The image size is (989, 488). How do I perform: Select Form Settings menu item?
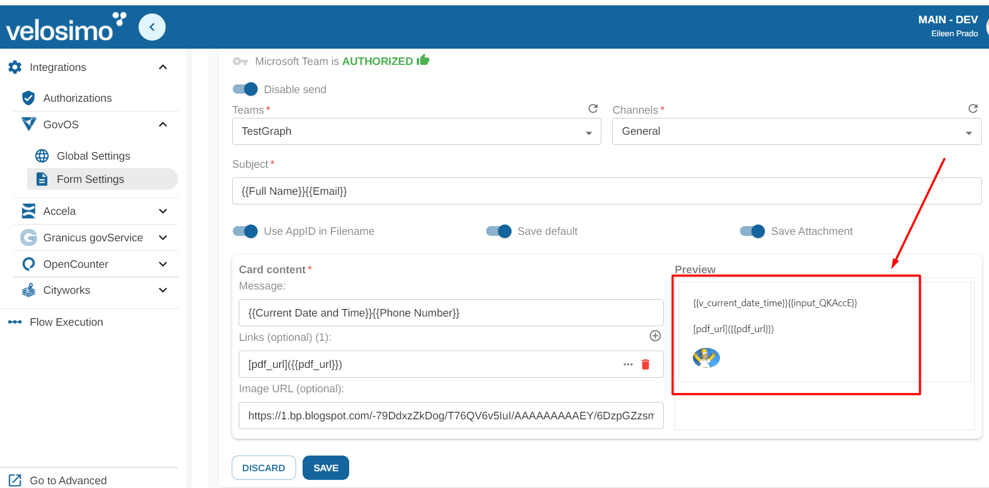click(x=102, y=179)
